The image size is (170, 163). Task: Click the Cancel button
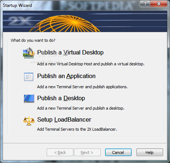118,152
